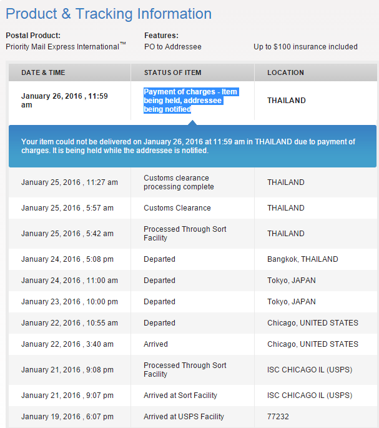Click the January 26, 2016 11:59 am entry
The width and height of the screenshot is (379, 428).
tap(64, 101)
